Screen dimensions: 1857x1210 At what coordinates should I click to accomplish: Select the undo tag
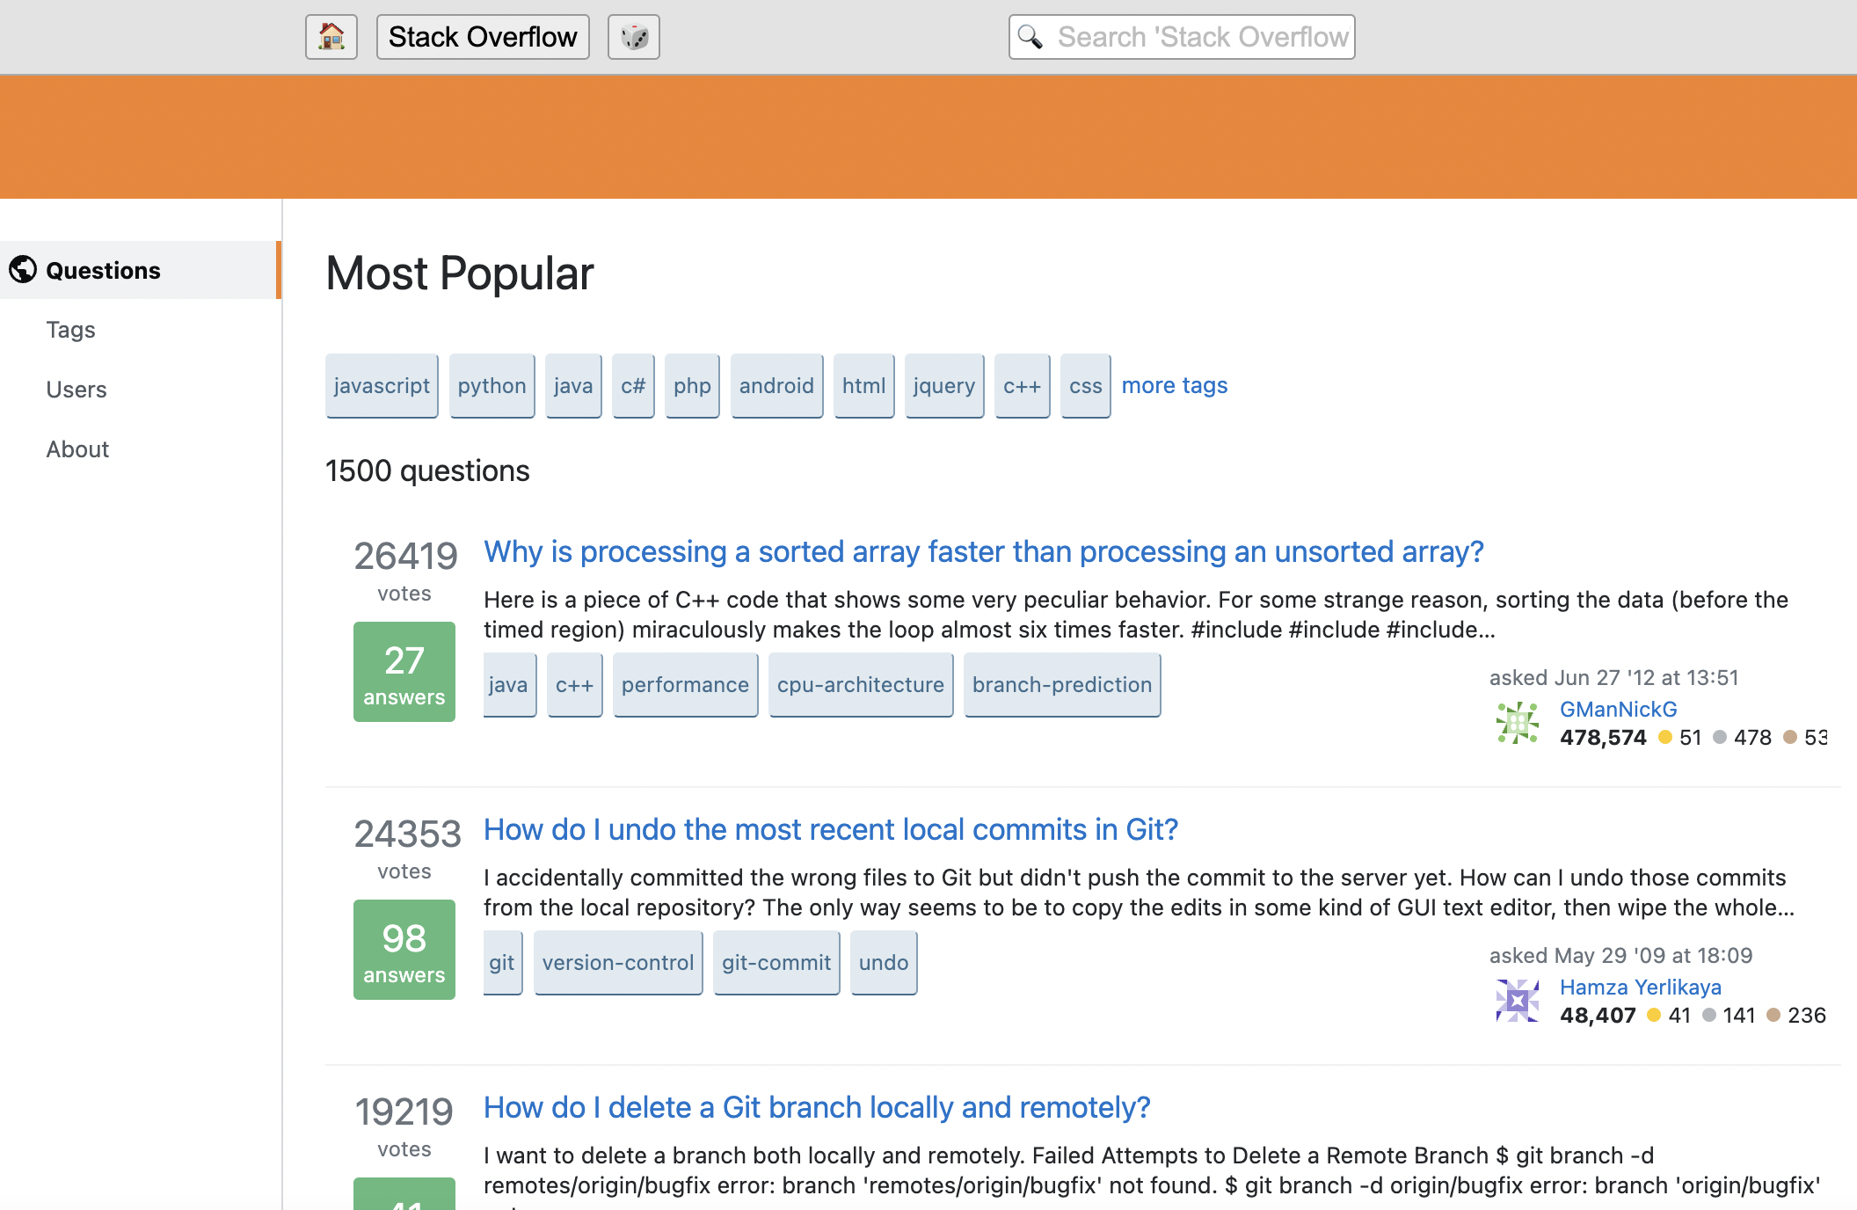[x=884, y=963]
